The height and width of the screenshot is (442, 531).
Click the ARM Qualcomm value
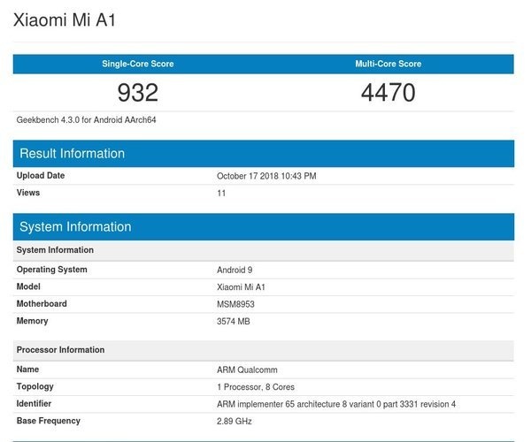tap(247, 370)
